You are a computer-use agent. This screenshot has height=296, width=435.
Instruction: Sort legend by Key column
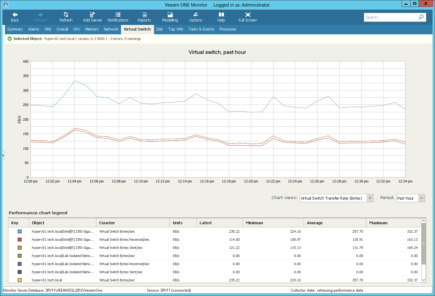[19, 223]
